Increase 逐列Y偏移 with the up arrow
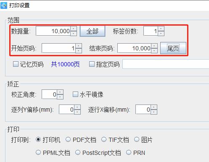The height and width of the screenshot is (162, 209). pyautogui.click(x=77, y=107)
